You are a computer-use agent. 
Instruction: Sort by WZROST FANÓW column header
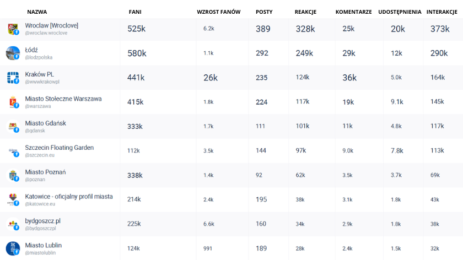click(218, 12)
